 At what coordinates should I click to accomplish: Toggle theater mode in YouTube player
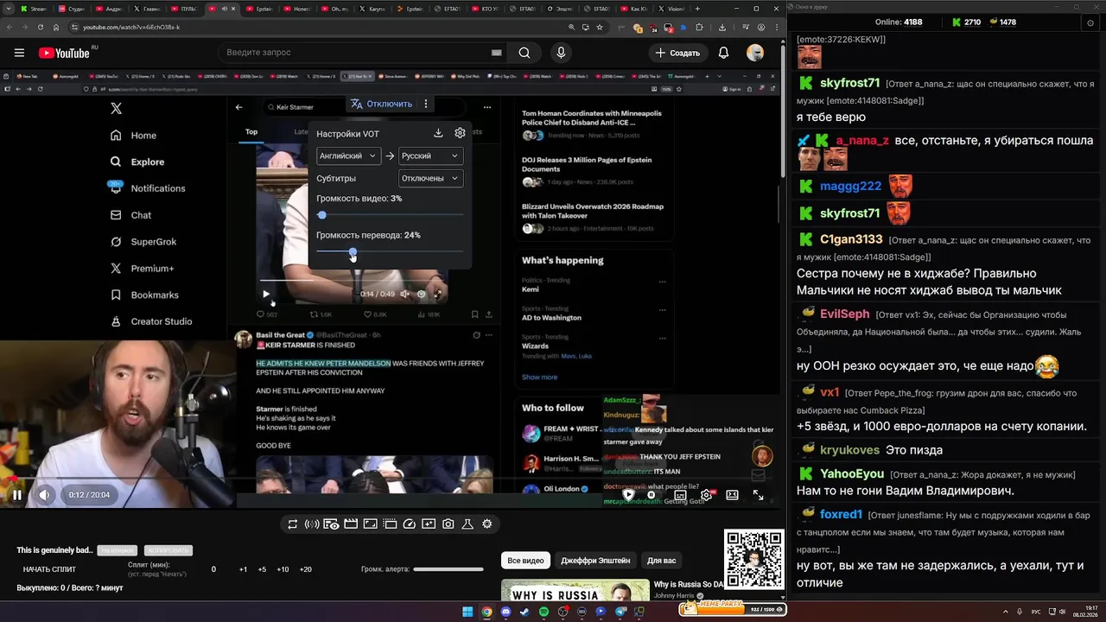(732, 495)
